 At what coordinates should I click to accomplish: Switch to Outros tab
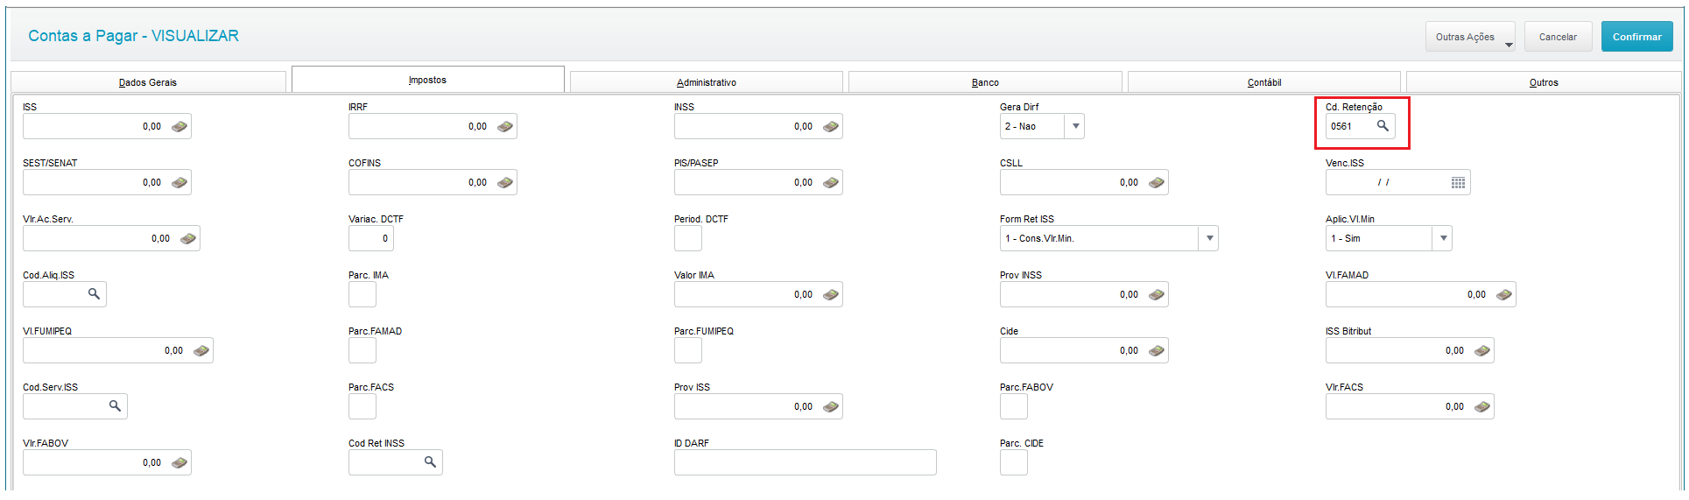tap(1544, 82)
